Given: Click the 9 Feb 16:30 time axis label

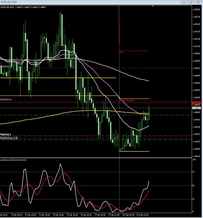Looking at the screenshot, I should (x=72, y=215).
